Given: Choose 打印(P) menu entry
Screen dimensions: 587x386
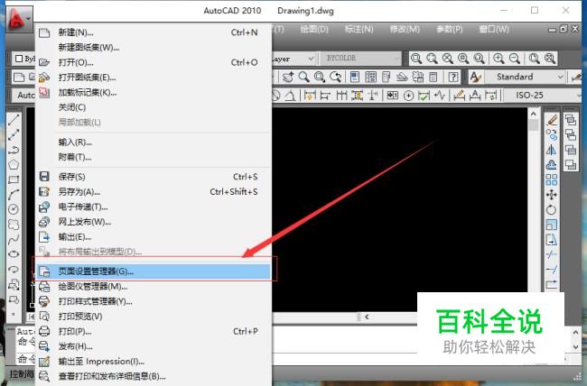Looking at the screenshot, I should [x=154, y=331].
